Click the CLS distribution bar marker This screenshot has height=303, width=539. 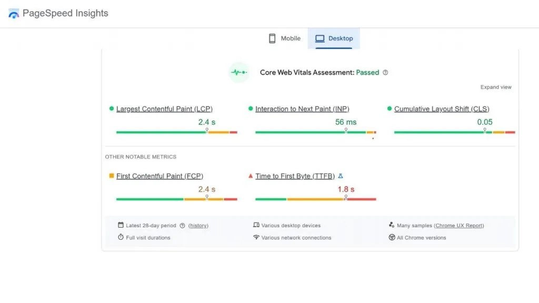[x=485, y=130]
